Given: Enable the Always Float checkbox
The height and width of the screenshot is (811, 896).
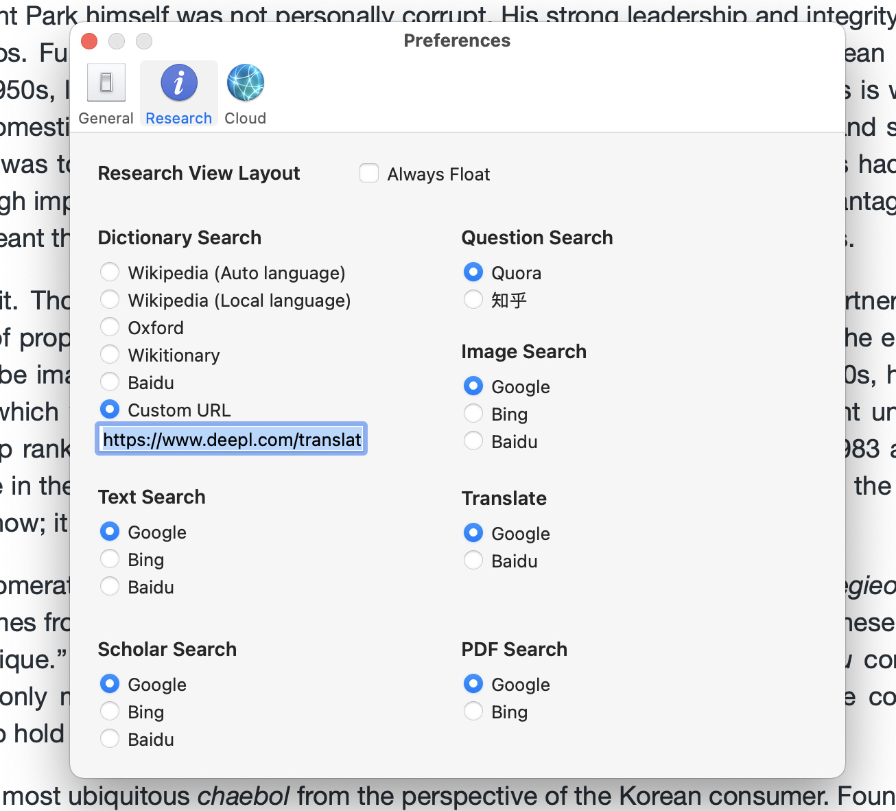Looking at the screenshot, I should (369, 173).
